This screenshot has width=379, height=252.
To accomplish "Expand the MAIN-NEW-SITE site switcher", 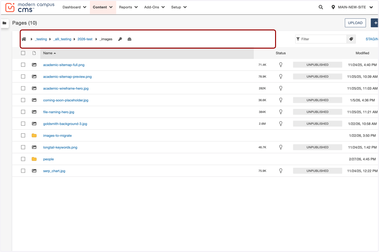I will tap(352, 7).
